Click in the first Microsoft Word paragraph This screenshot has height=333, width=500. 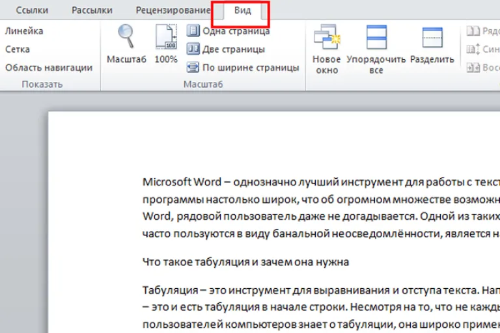pyautogui.click(x=321, y=207)
